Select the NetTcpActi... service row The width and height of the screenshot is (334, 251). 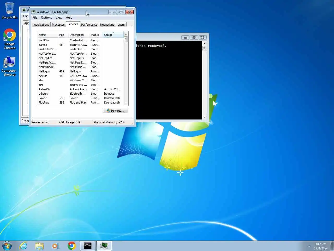[x=80, y=58]
